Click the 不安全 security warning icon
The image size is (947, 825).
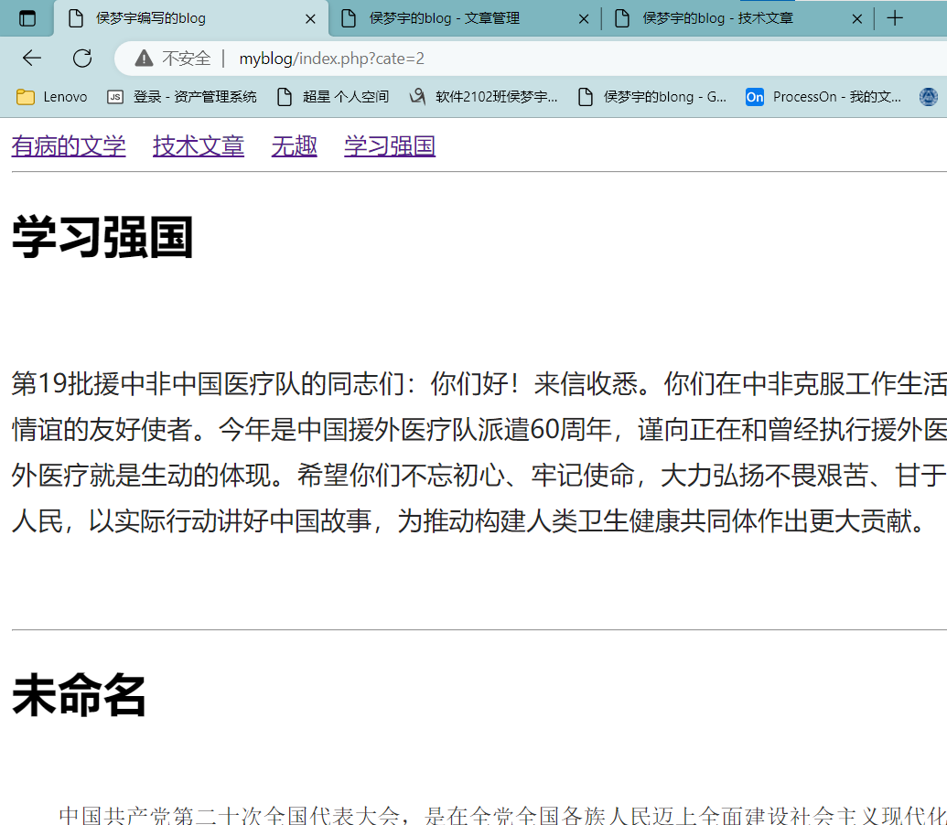[x=145, y=58]
